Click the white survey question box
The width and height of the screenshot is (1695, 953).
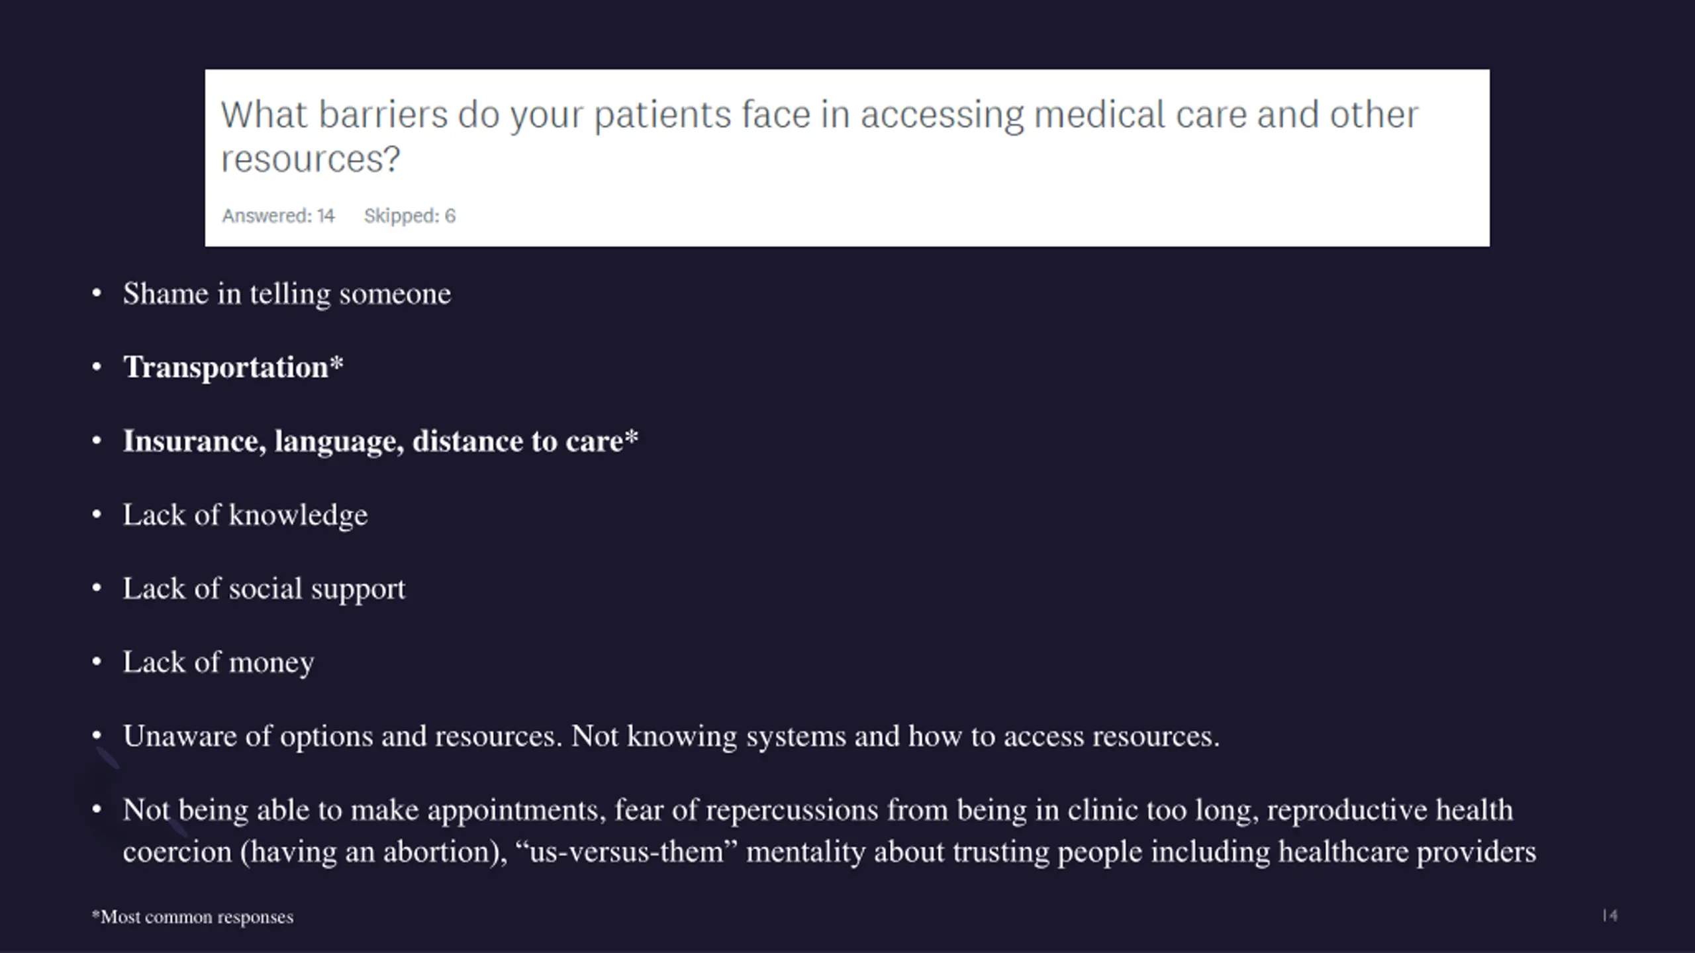click(847, 158)
